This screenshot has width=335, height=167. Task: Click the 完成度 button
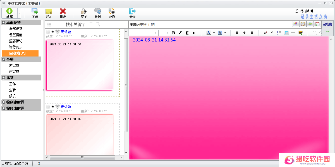[x=327, y=28]
